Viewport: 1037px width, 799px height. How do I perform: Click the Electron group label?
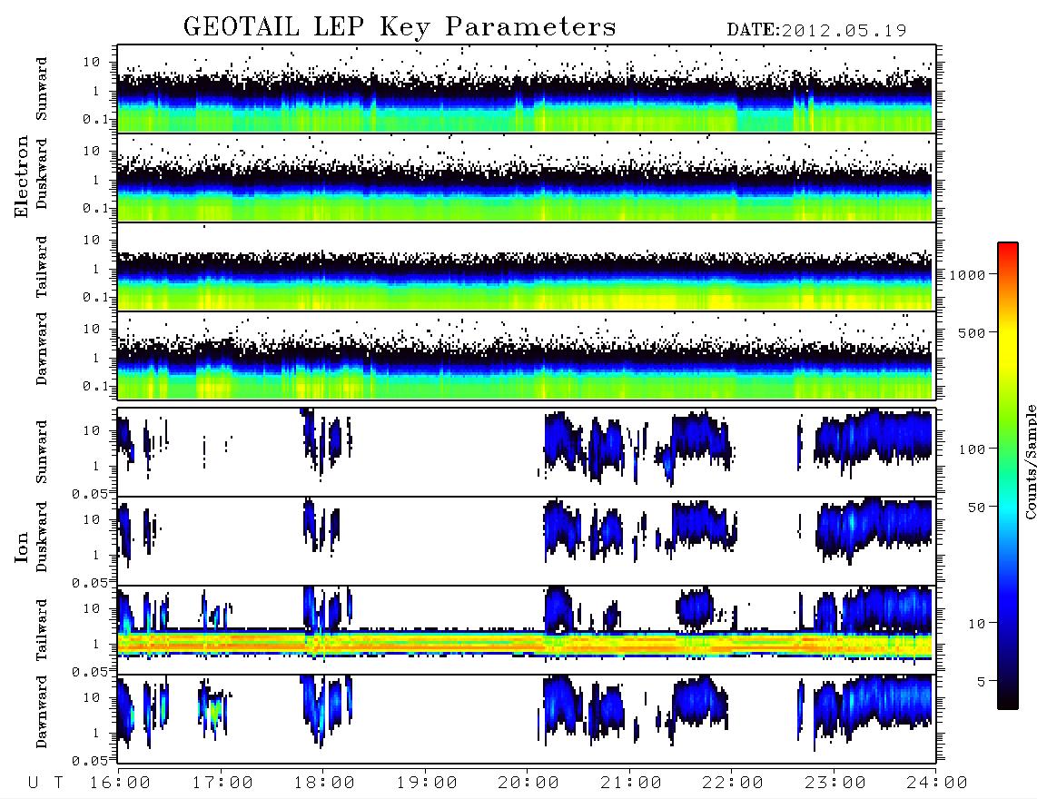click(22, 177)
